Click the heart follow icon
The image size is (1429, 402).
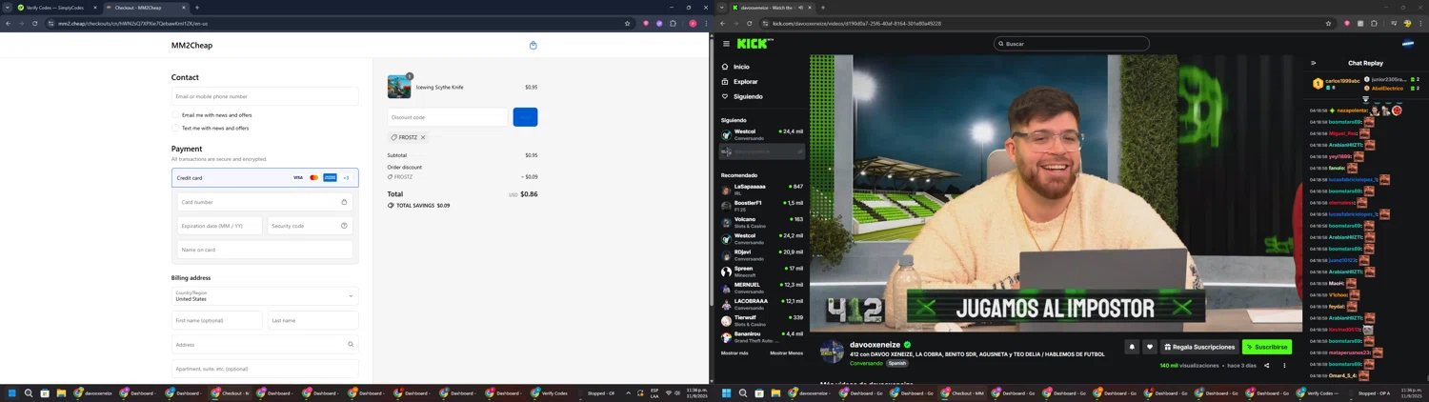[1149, 347]
